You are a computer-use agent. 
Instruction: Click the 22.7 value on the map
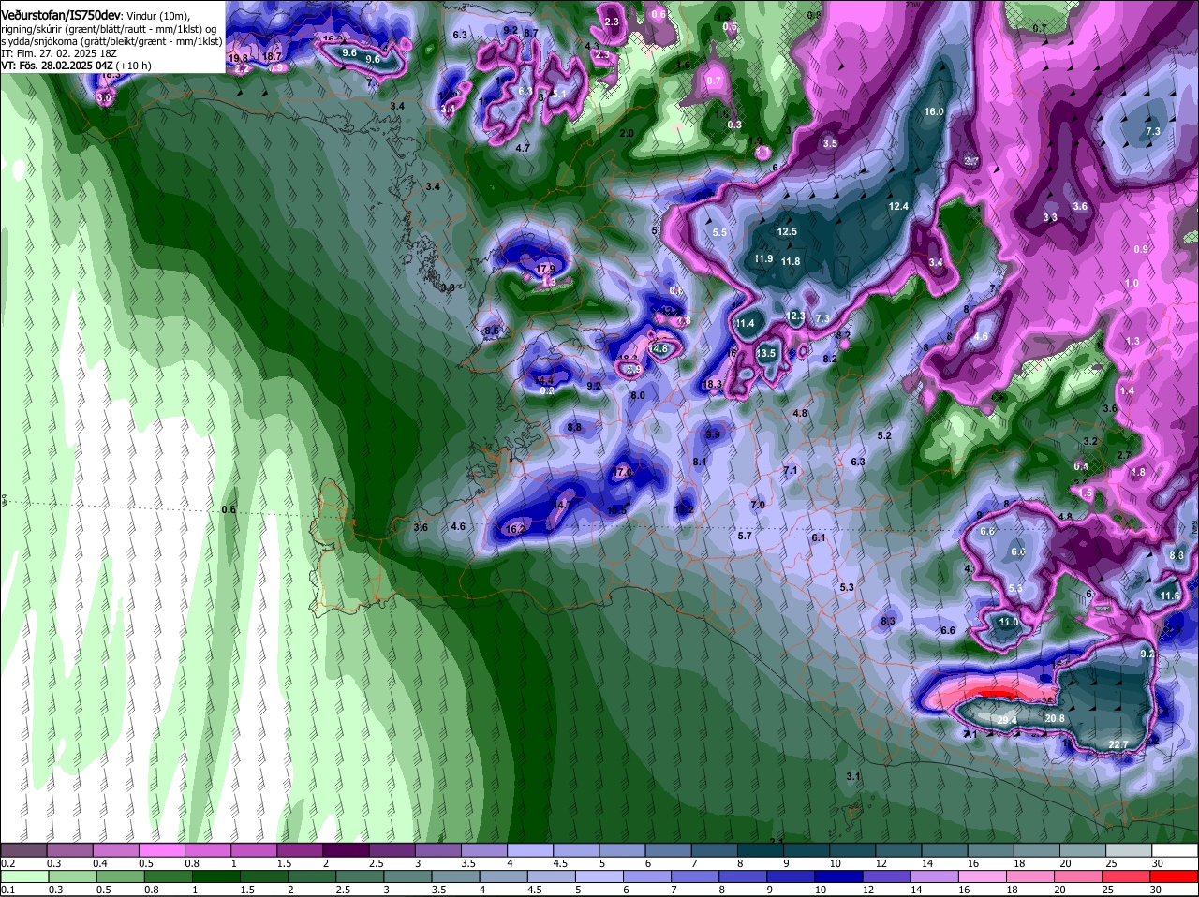(1118, 745)
